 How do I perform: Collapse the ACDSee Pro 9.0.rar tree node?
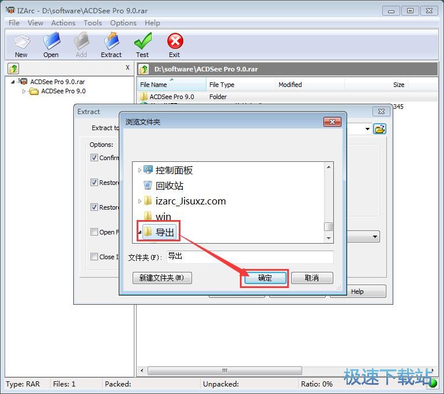13,82
